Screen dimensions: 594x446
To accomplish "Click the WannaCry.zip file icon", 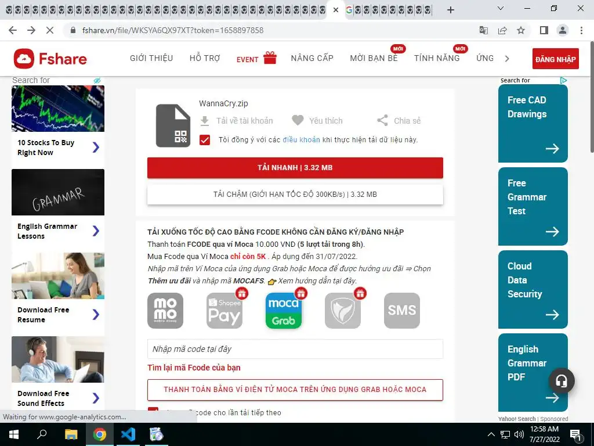I will (x=173, y=125).
